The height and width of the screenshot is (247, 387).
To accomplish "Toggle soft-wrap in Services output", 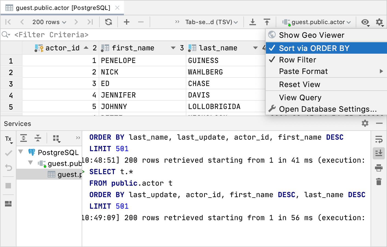I will (x=379, y=140).
